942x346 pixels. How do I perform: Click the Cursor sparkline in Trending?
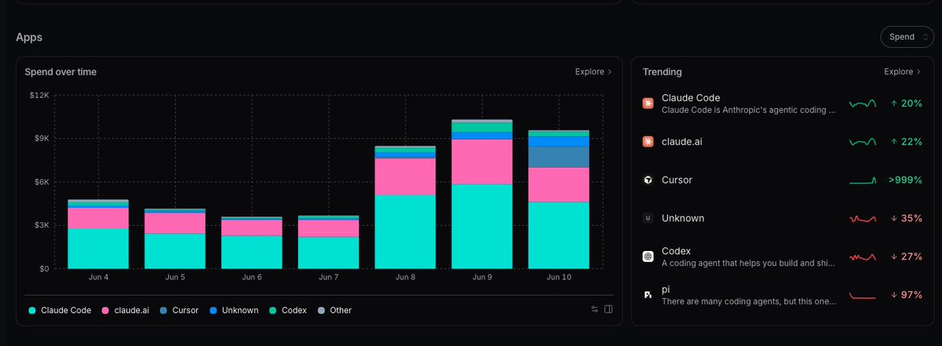[863, 180]
